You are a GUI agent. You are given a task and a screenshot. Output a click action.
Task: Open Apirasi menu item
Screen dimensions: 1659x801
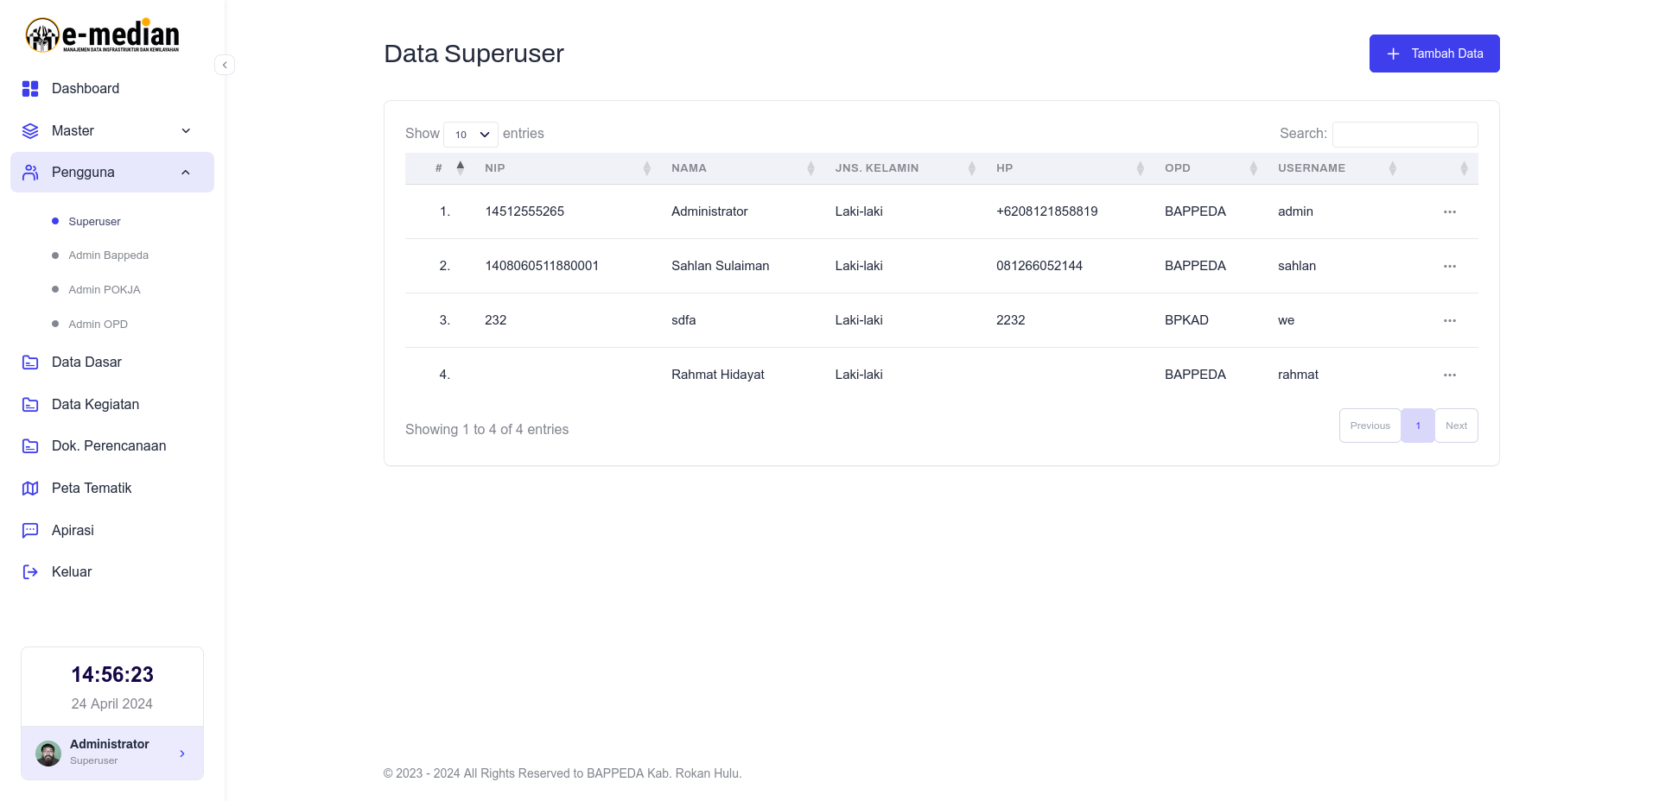(x=112, y=531)
